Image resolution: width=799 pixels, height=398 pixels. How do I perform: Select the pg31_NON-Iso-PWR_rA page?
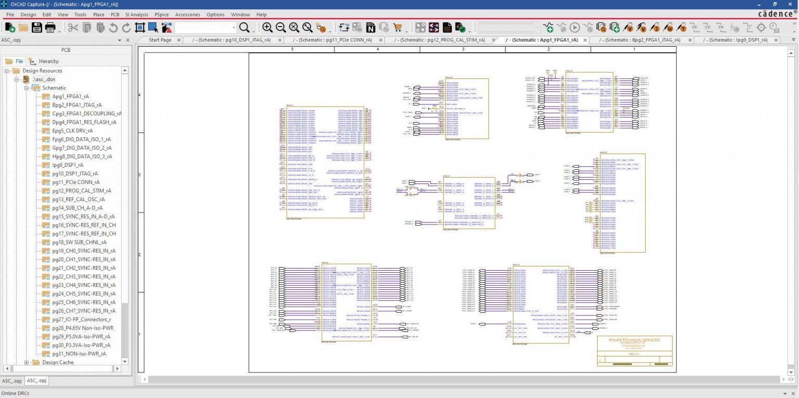pos(79,353)
